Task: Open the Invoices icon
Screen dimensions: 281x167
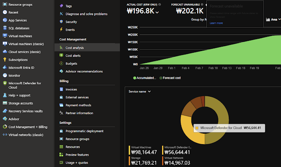Action: click(61, 89)
